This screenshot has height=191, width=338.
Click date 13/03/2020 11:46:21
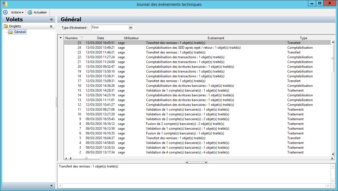tap(100, 52)
